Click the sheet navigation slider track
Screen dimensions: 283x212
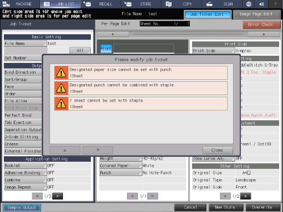click(x=188, y=34)
